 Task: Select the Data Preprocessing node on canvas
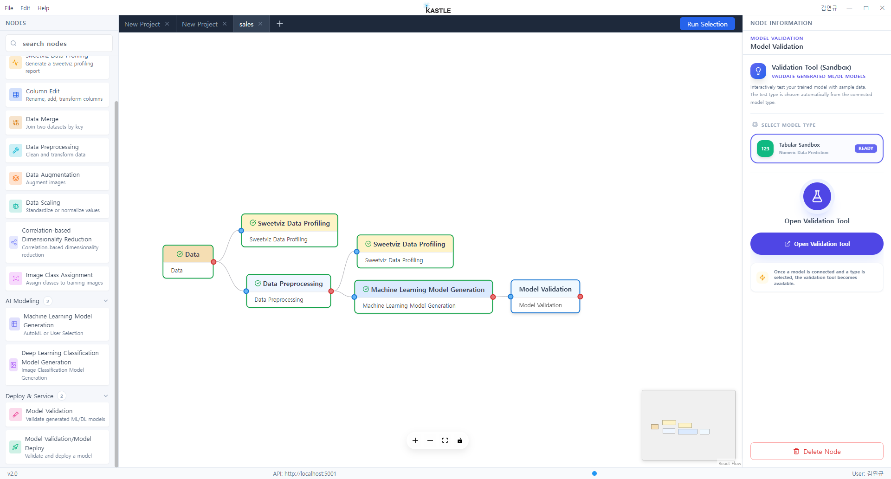point(288,291)
